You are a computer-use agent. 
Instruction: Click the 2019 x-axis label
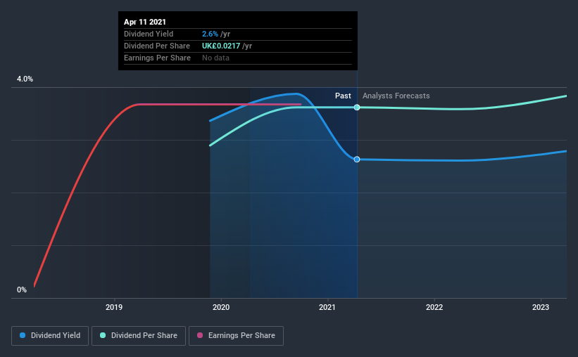click(114, 307)
